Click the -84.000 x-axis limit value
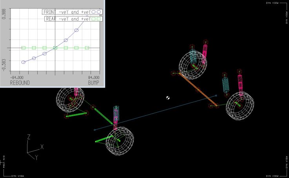 pos(17,77)
